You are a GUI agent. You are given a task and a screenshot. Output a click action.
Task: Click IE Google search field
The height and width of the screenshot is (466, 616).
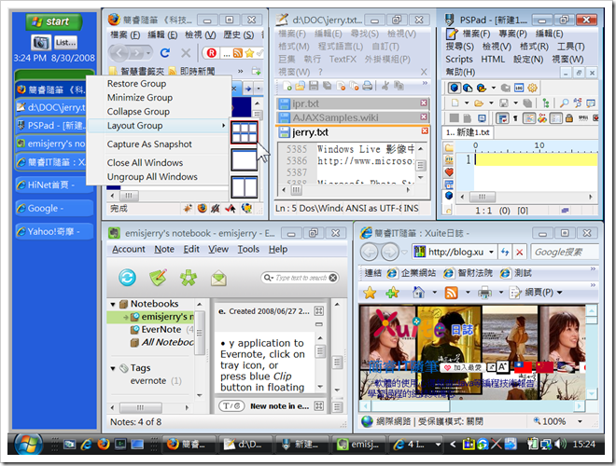565,253
